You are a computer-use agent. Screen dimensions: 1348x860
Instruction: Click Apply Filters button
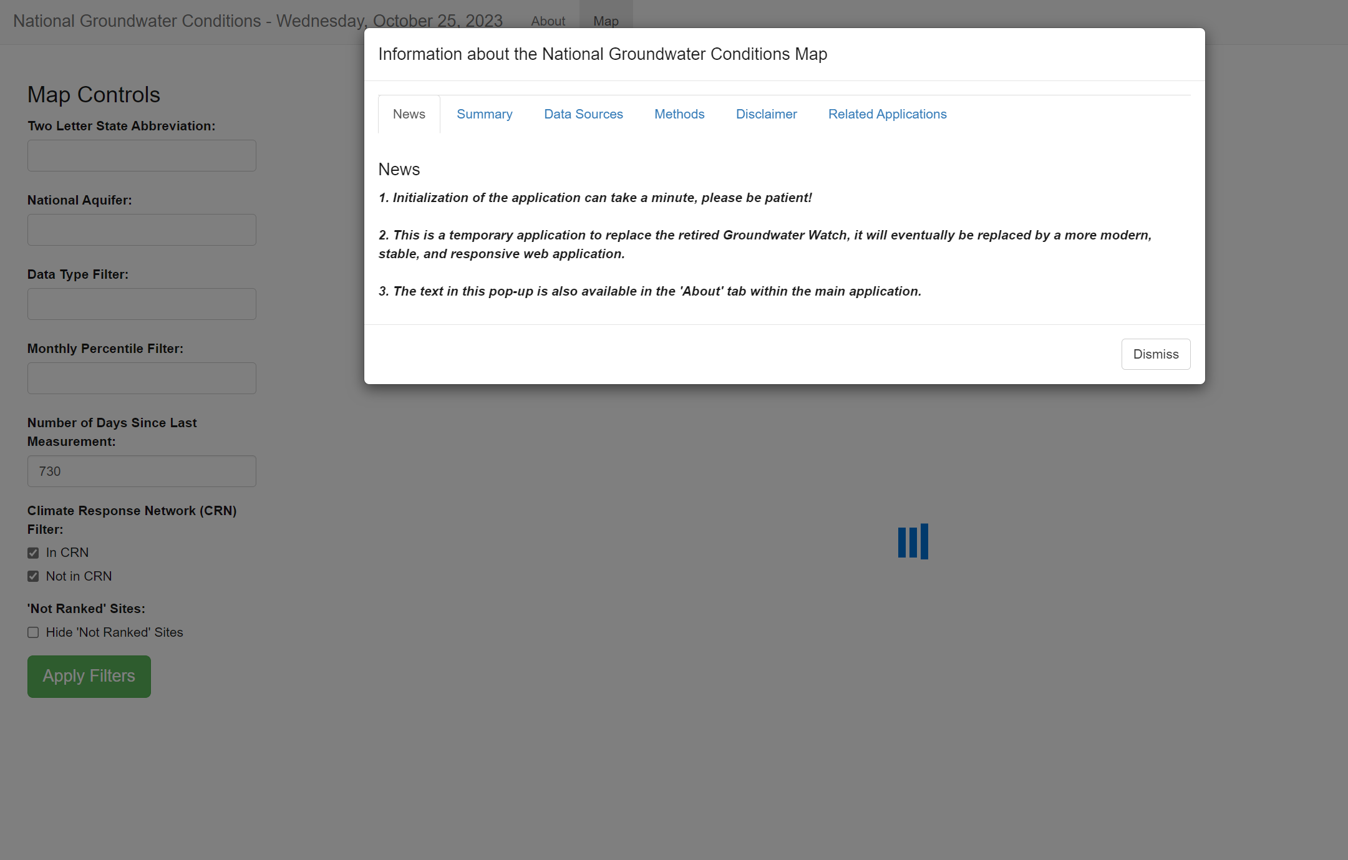(x=89, y=675)
